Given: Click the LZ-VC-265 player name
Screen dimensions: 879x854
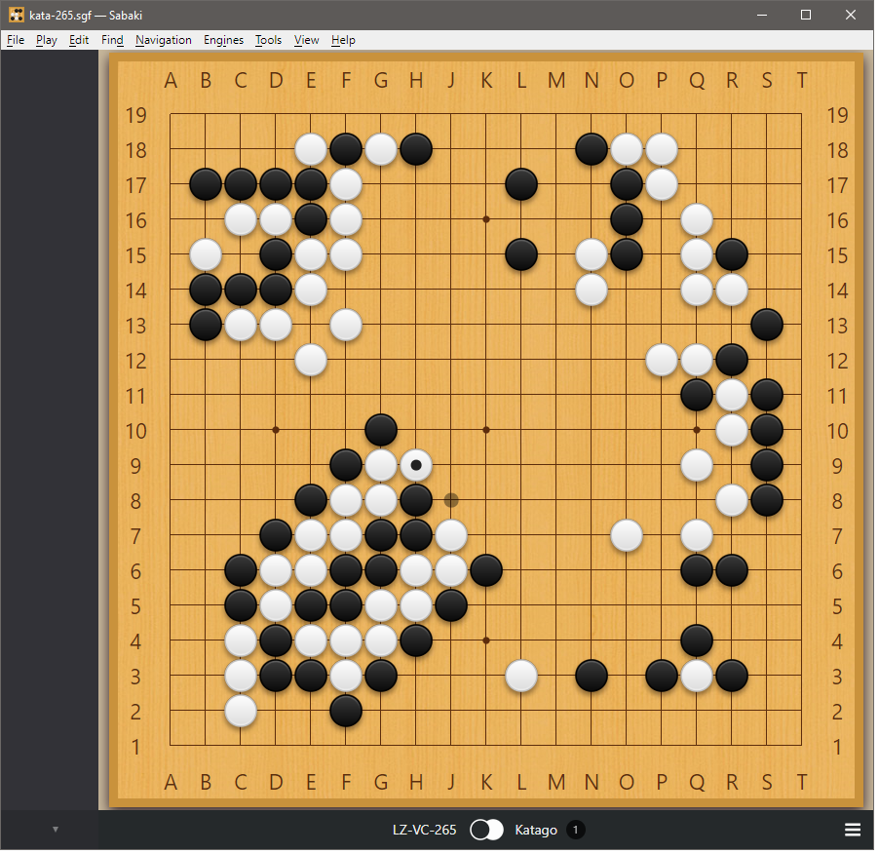Looking at the screenshot, I should pyautogui.click(x=424, y=830).
